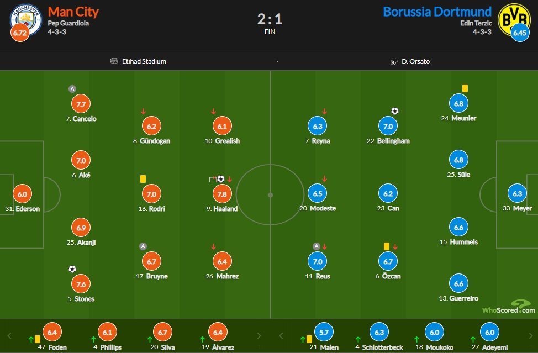Click the referee whistle icon beside D. Orsato
The image size is (538, 353).
click(394, 61)
